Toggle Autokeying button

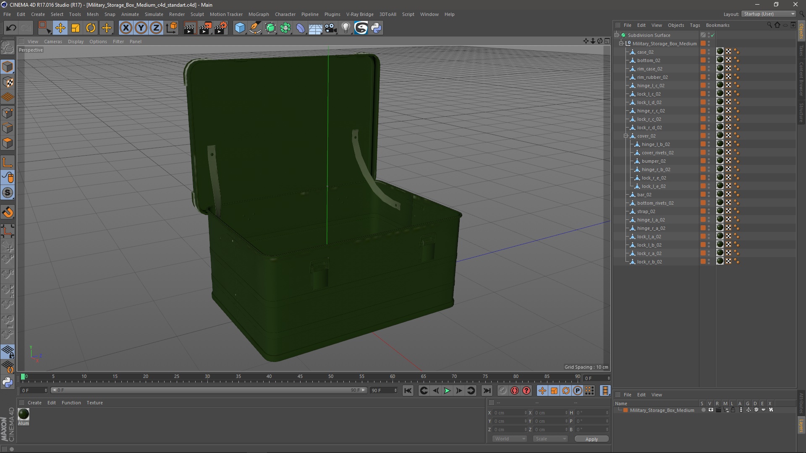(x=515, y=391)
